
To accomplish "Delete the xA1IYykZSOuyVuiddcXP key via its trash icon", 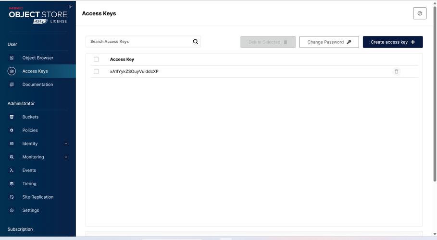I will point(396,72).
